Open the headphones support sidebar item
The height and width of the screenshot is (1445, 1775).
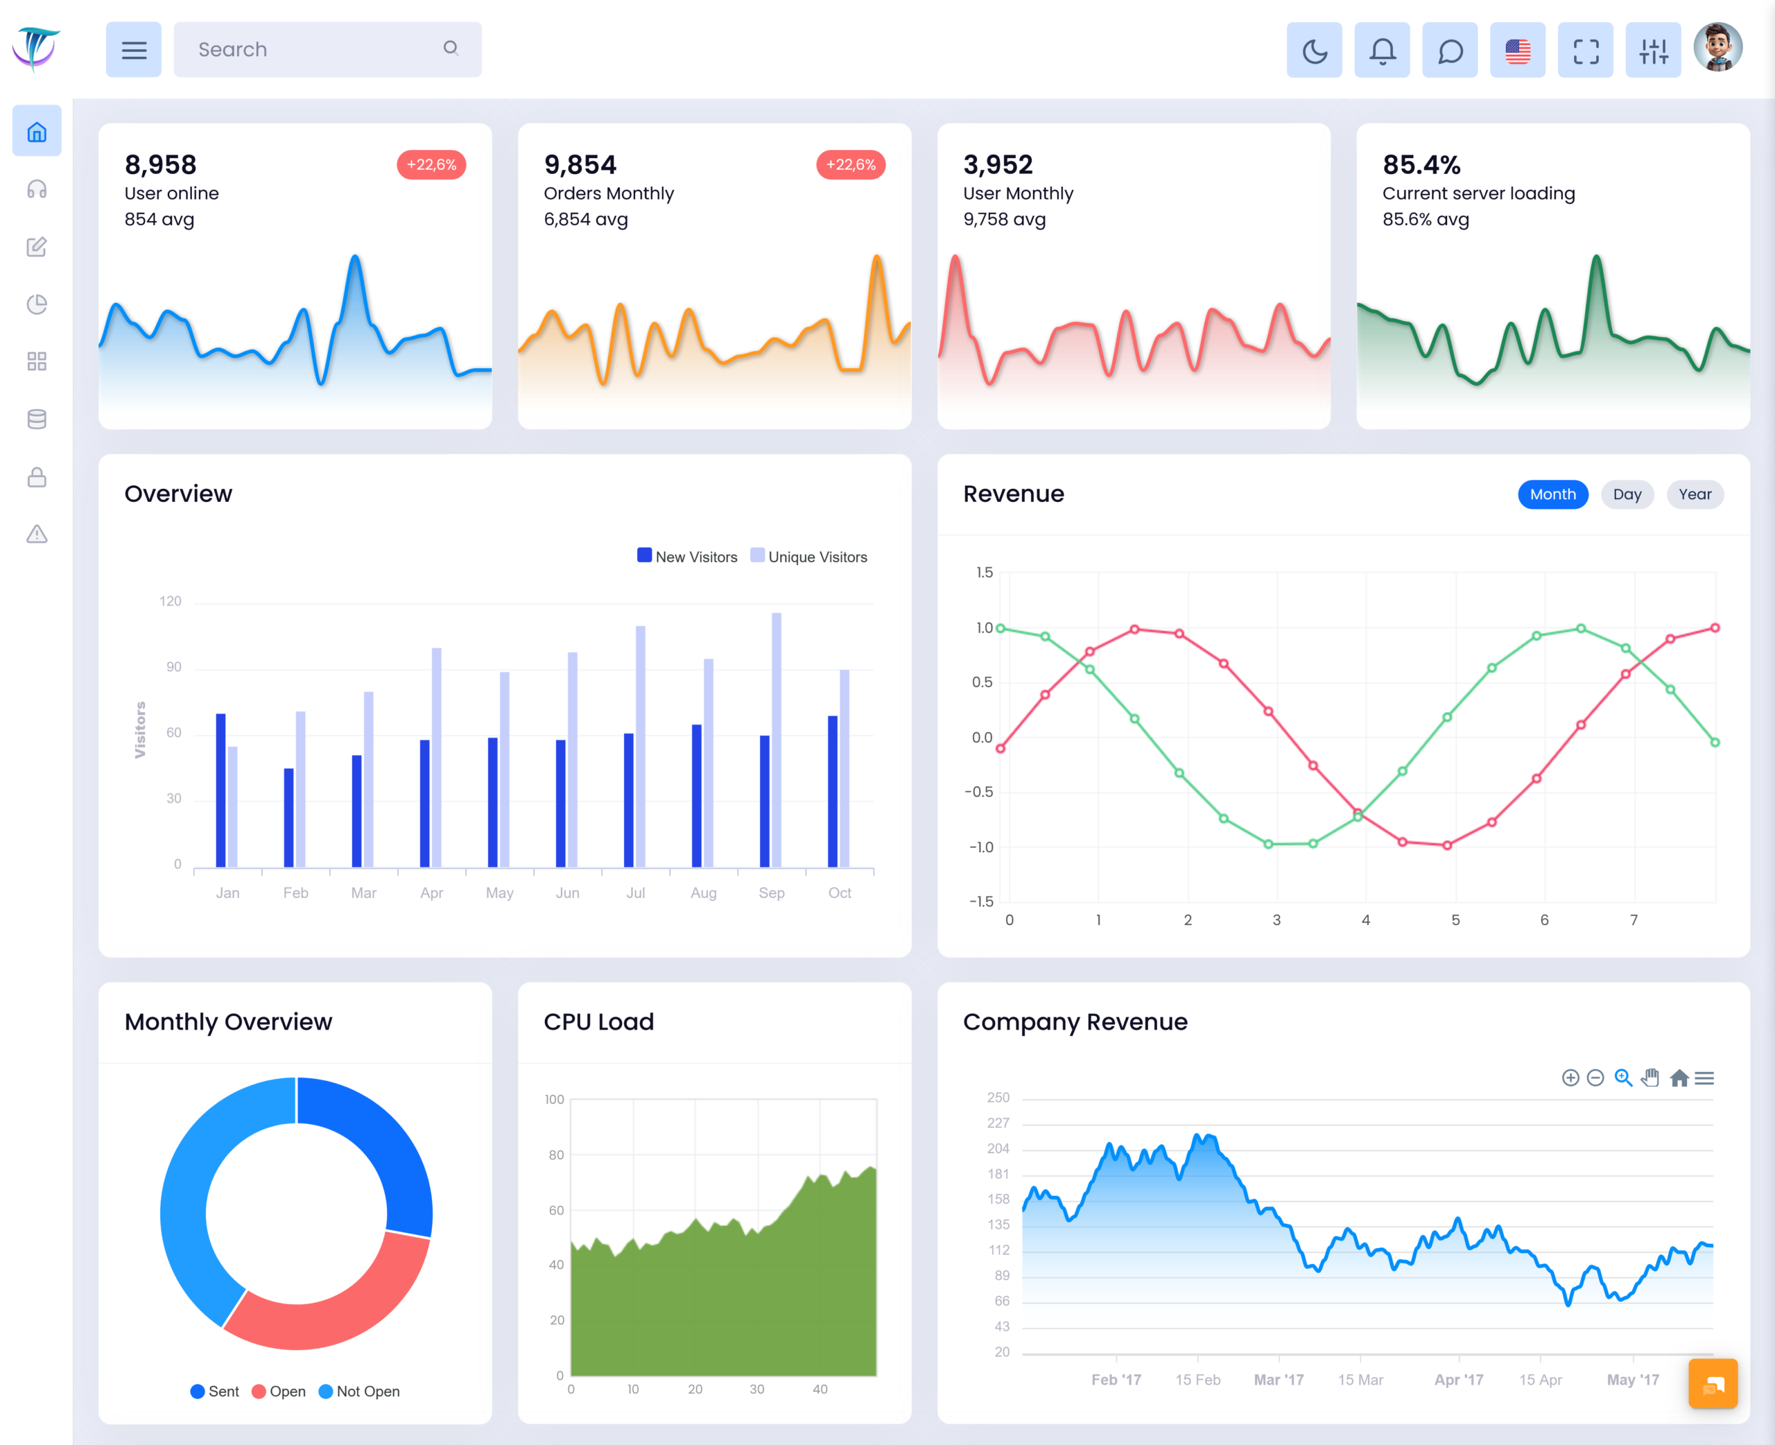37,189
